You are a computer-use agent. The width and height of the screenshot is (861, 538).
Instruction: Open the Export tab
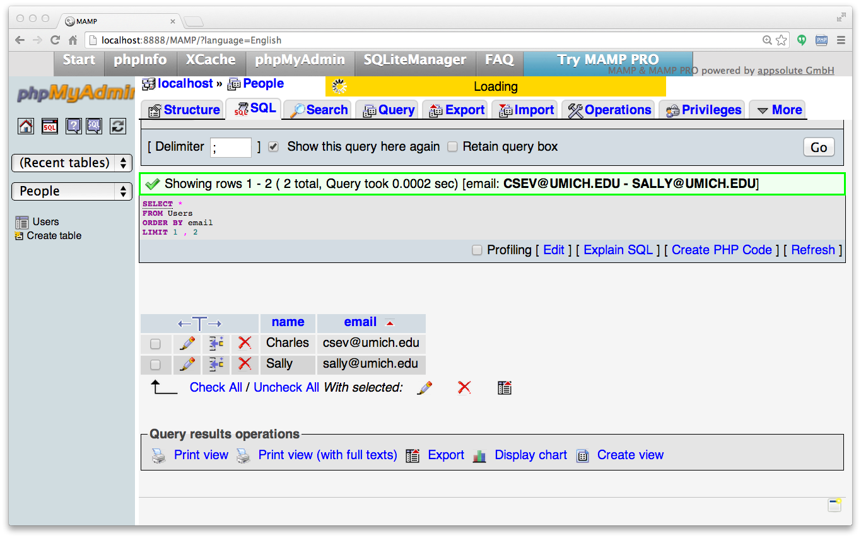(x=457, y=110)
